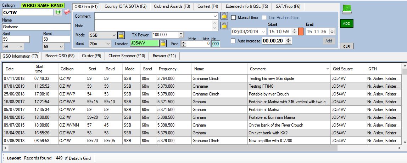Click the green logbook disk icon above ADD

point(346,10)
